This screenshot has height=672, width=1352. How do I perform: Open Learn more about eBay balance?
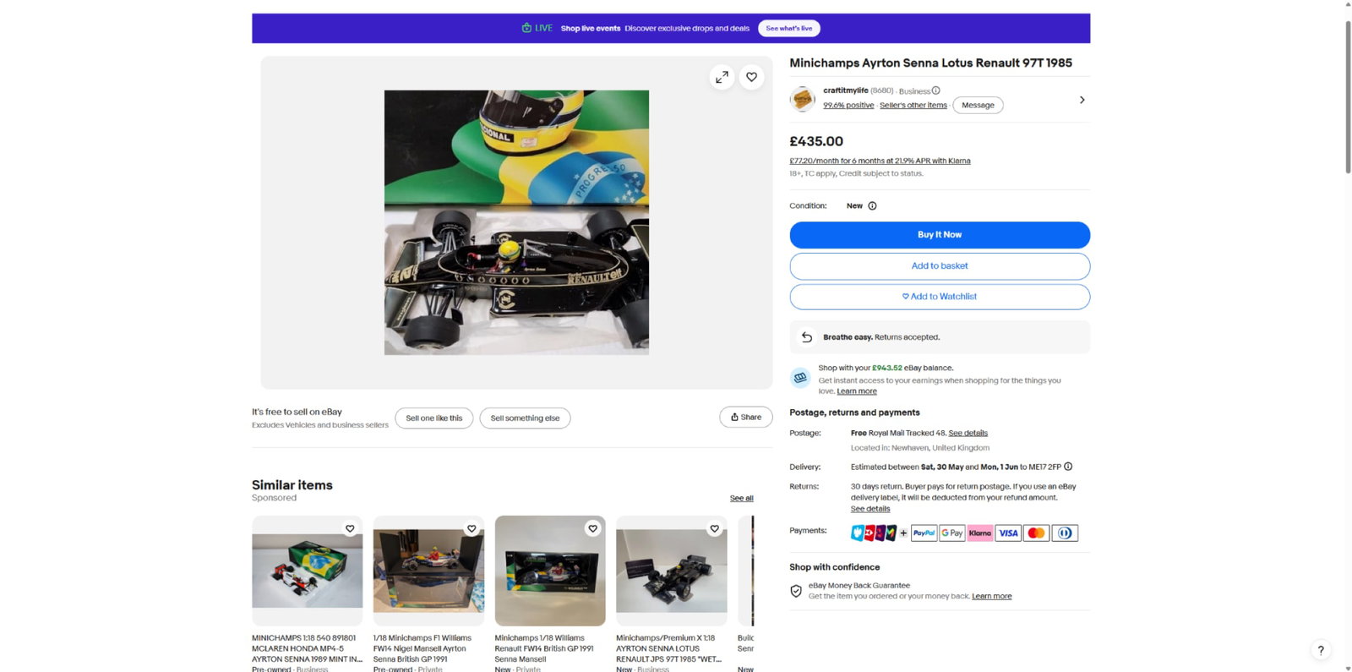[857, 391]
